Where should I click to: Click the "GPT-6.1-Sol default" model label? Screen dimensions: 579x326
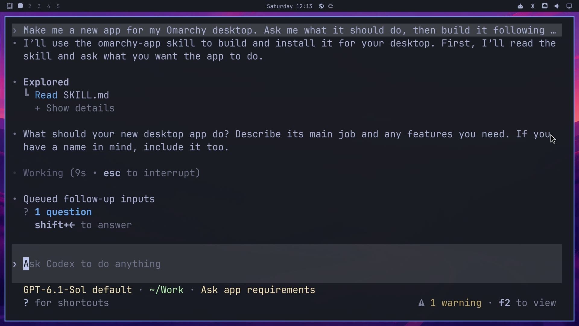click(78, 290)
